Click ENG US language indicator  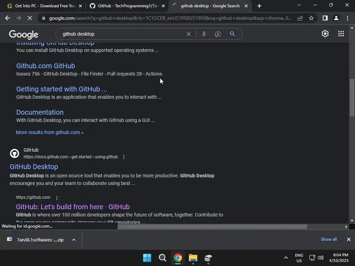[299, 258]
